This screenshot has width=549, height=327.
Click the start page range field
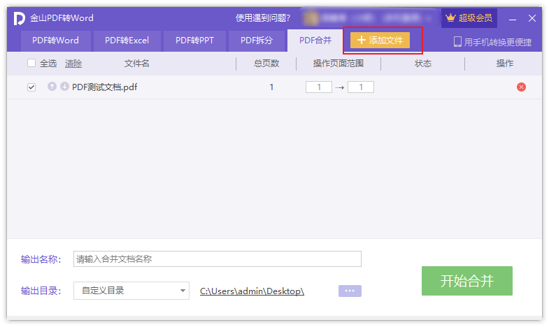click(x=319, y=87)
